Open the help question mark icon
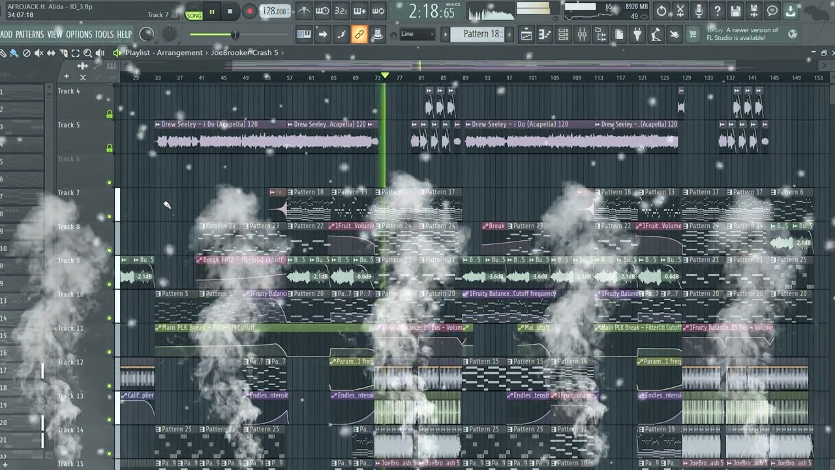The height and width of the screenshot is (470, 835). pyautogui.click(x=717, y=11)
